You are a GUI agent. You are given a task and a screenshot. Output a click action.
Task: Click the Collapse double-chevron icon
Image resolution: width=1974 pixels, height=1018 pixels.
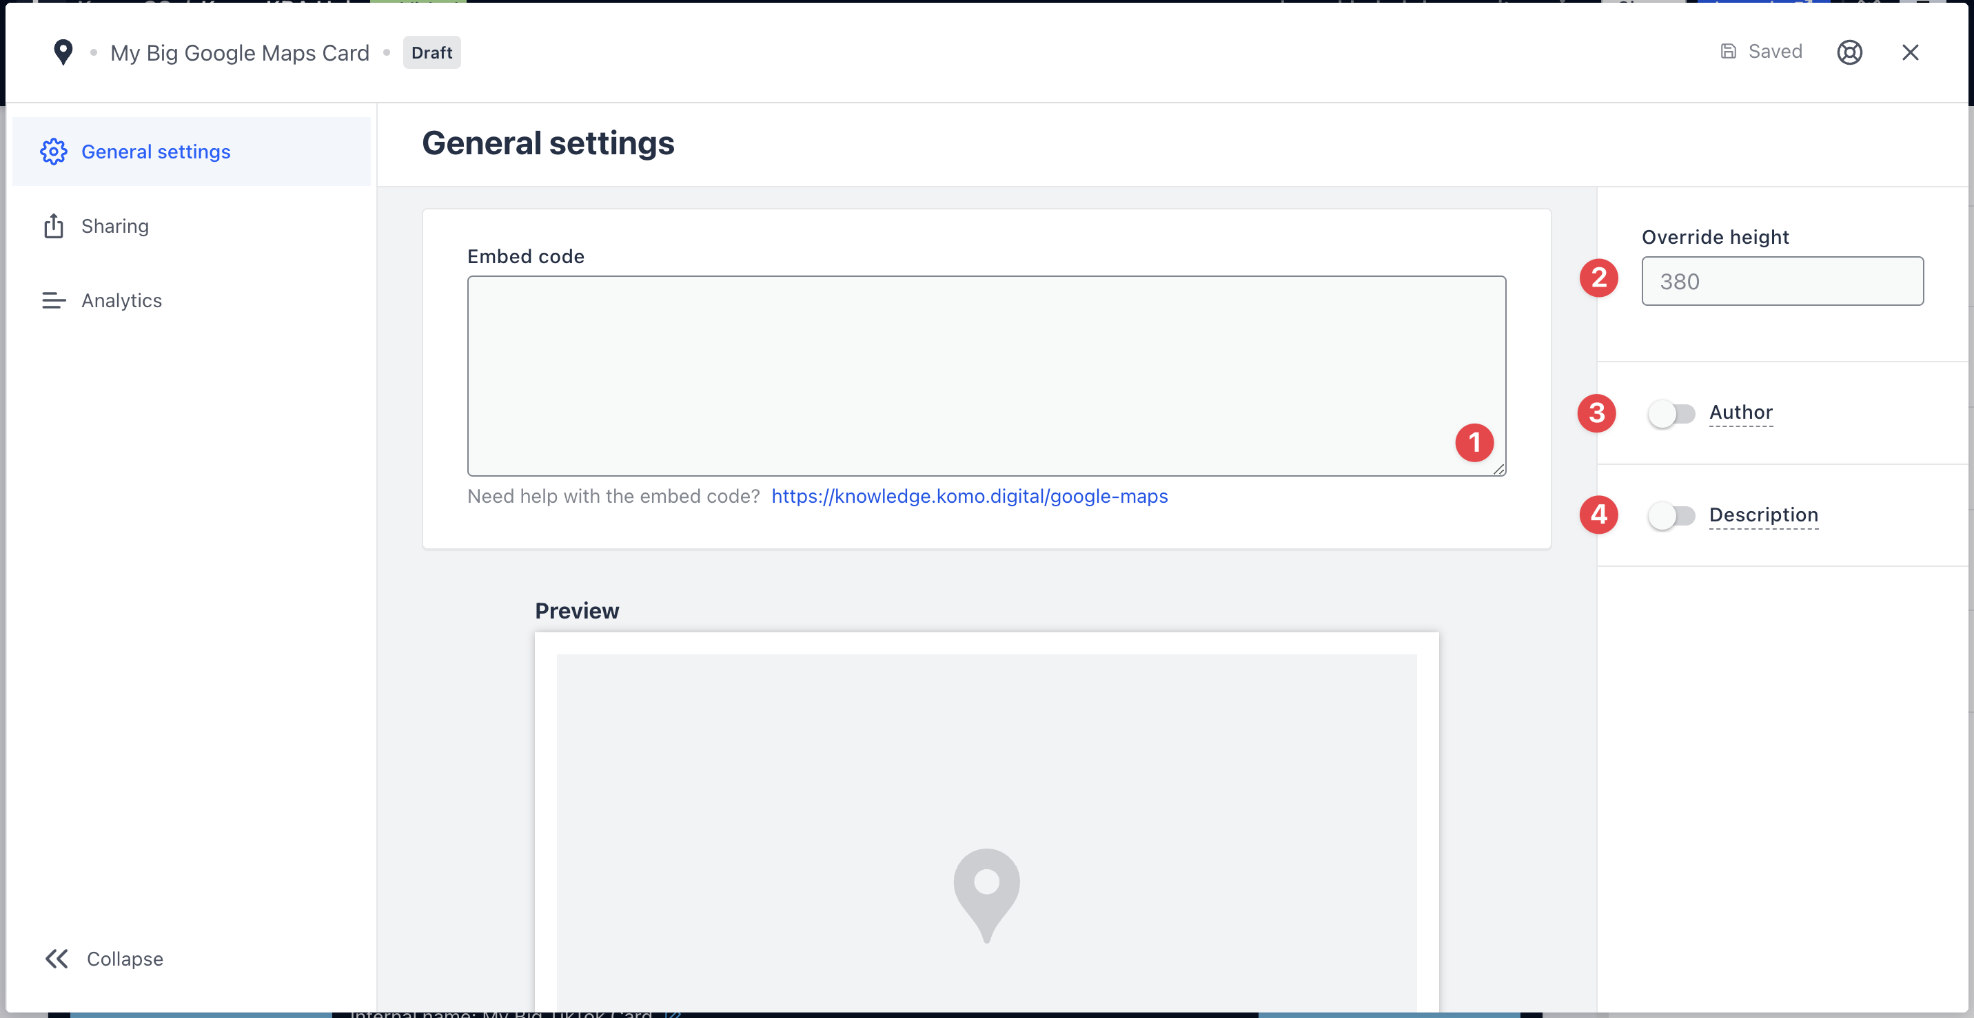point(57,958)
